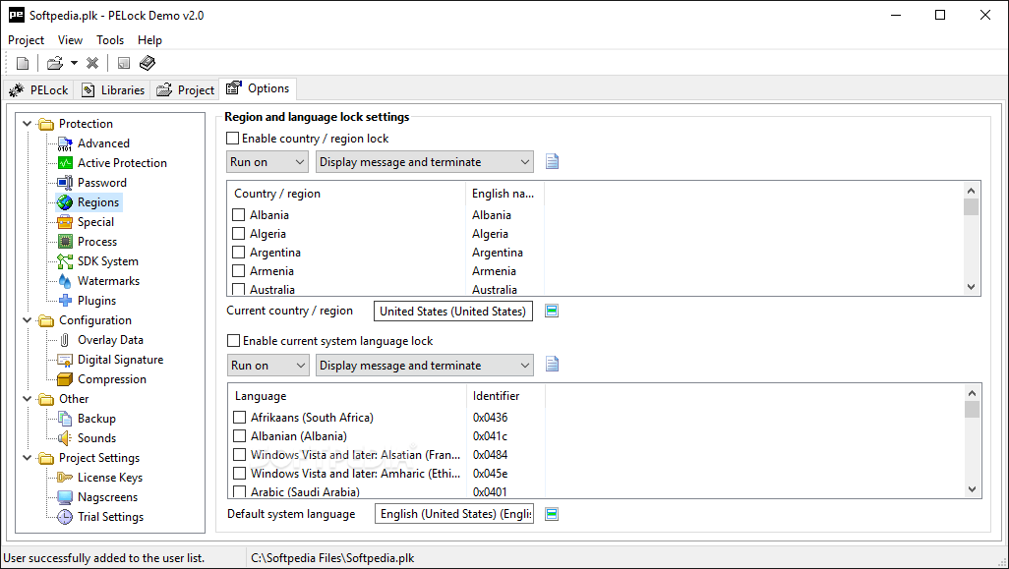The width and height of the screenshot is (1009, 569).
Task: Open SDK System settings
Action: pyautogui.click(x=107, y=261)
